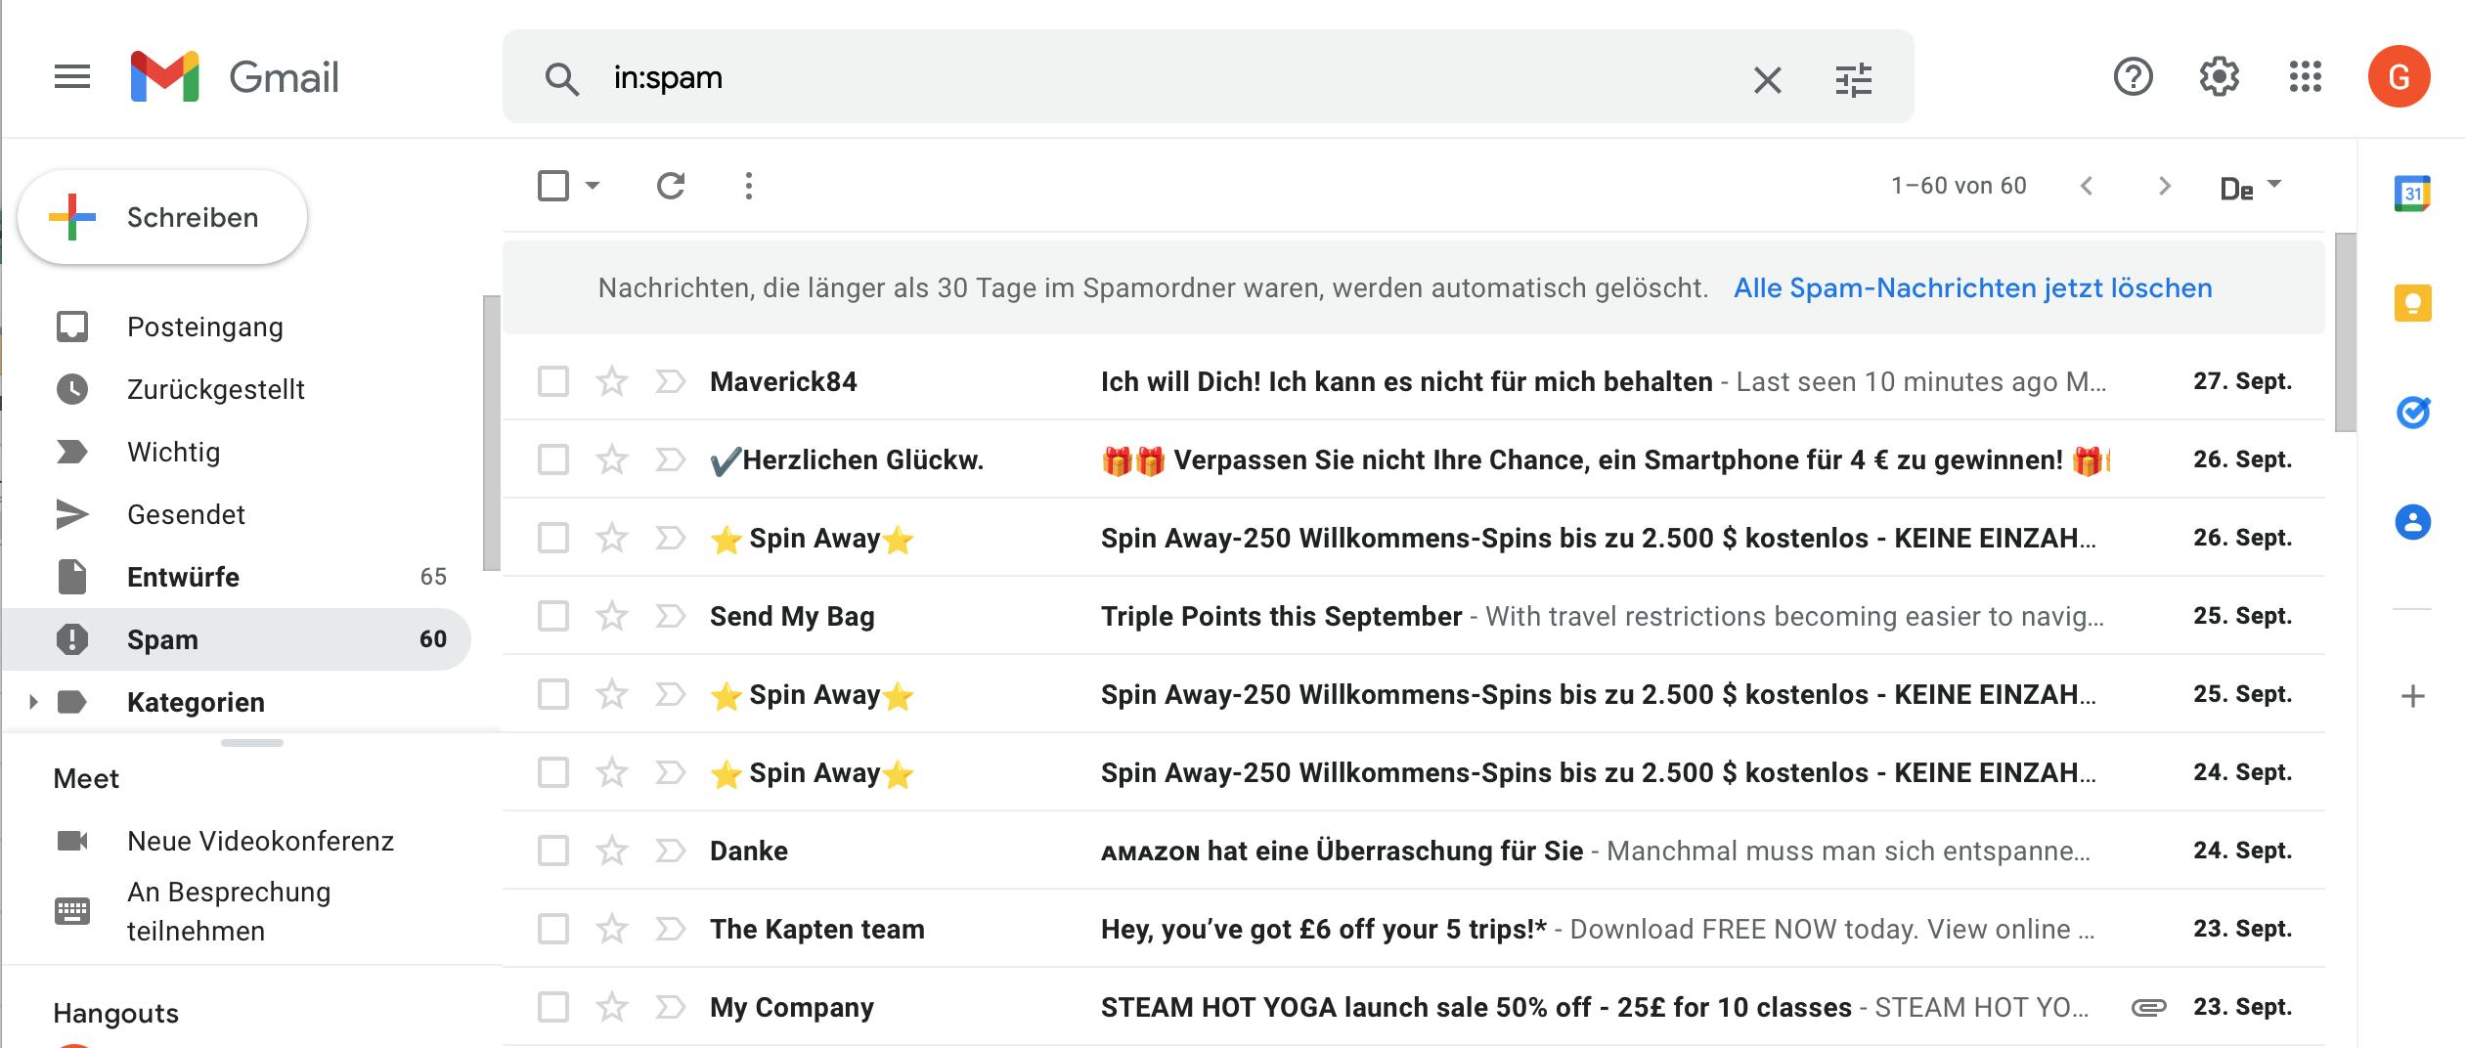Viewport: 2466px width, 1048px height.
Task: Start a Neue Videokonferenz in Meet
Action: point(261,841)
